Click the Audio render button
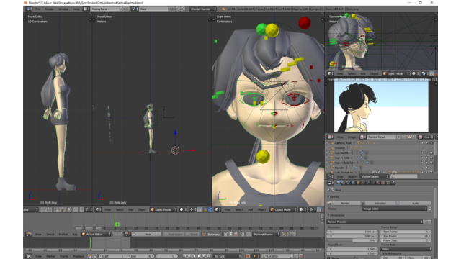The height and width of the screenshot is (259, 461). click(x=414, y=203)
